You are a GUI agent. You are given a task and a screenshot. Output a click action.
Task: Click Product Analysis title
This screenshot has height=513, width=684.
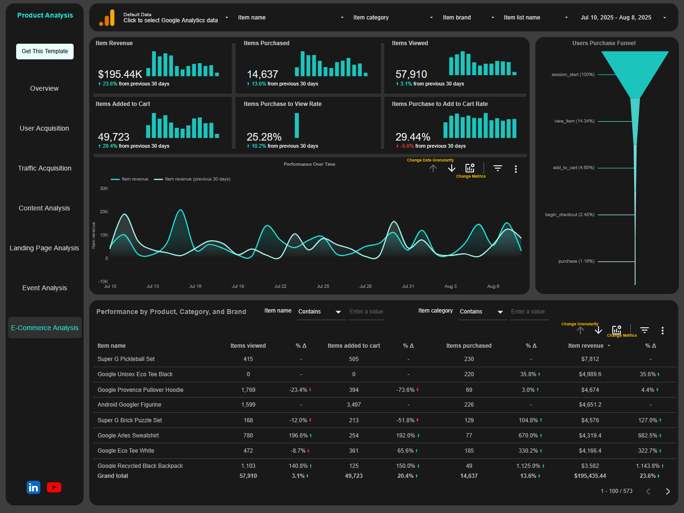[45, 15]
